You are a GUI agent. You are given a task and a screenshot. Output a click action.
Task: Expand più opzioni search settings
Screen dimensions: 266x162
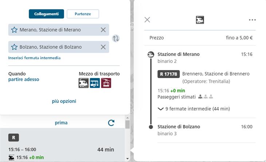tap(64, 101)
